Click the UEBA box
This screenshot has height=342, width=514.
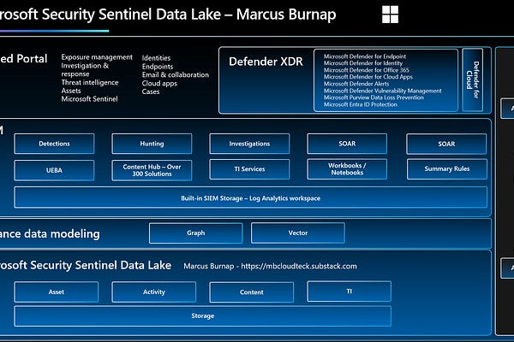(x=54, y=170)
